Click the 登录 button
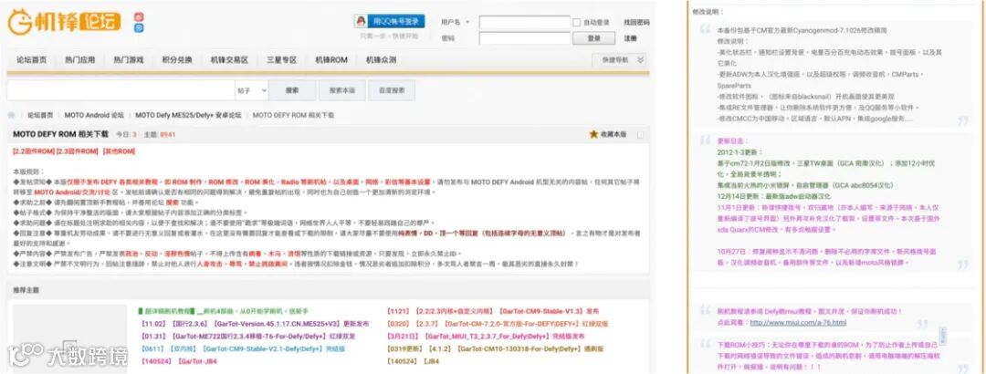Image resolution: width=986 pixels, height=374 pixels. [x=593, y=38]
